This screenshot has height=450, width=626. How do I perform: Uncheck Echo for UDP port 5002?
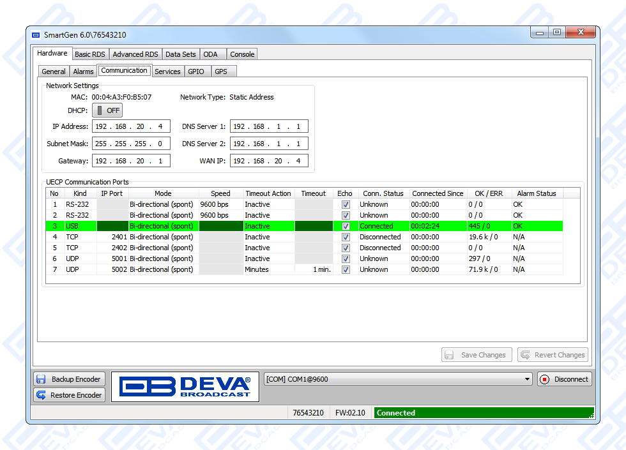coord(346,270)
